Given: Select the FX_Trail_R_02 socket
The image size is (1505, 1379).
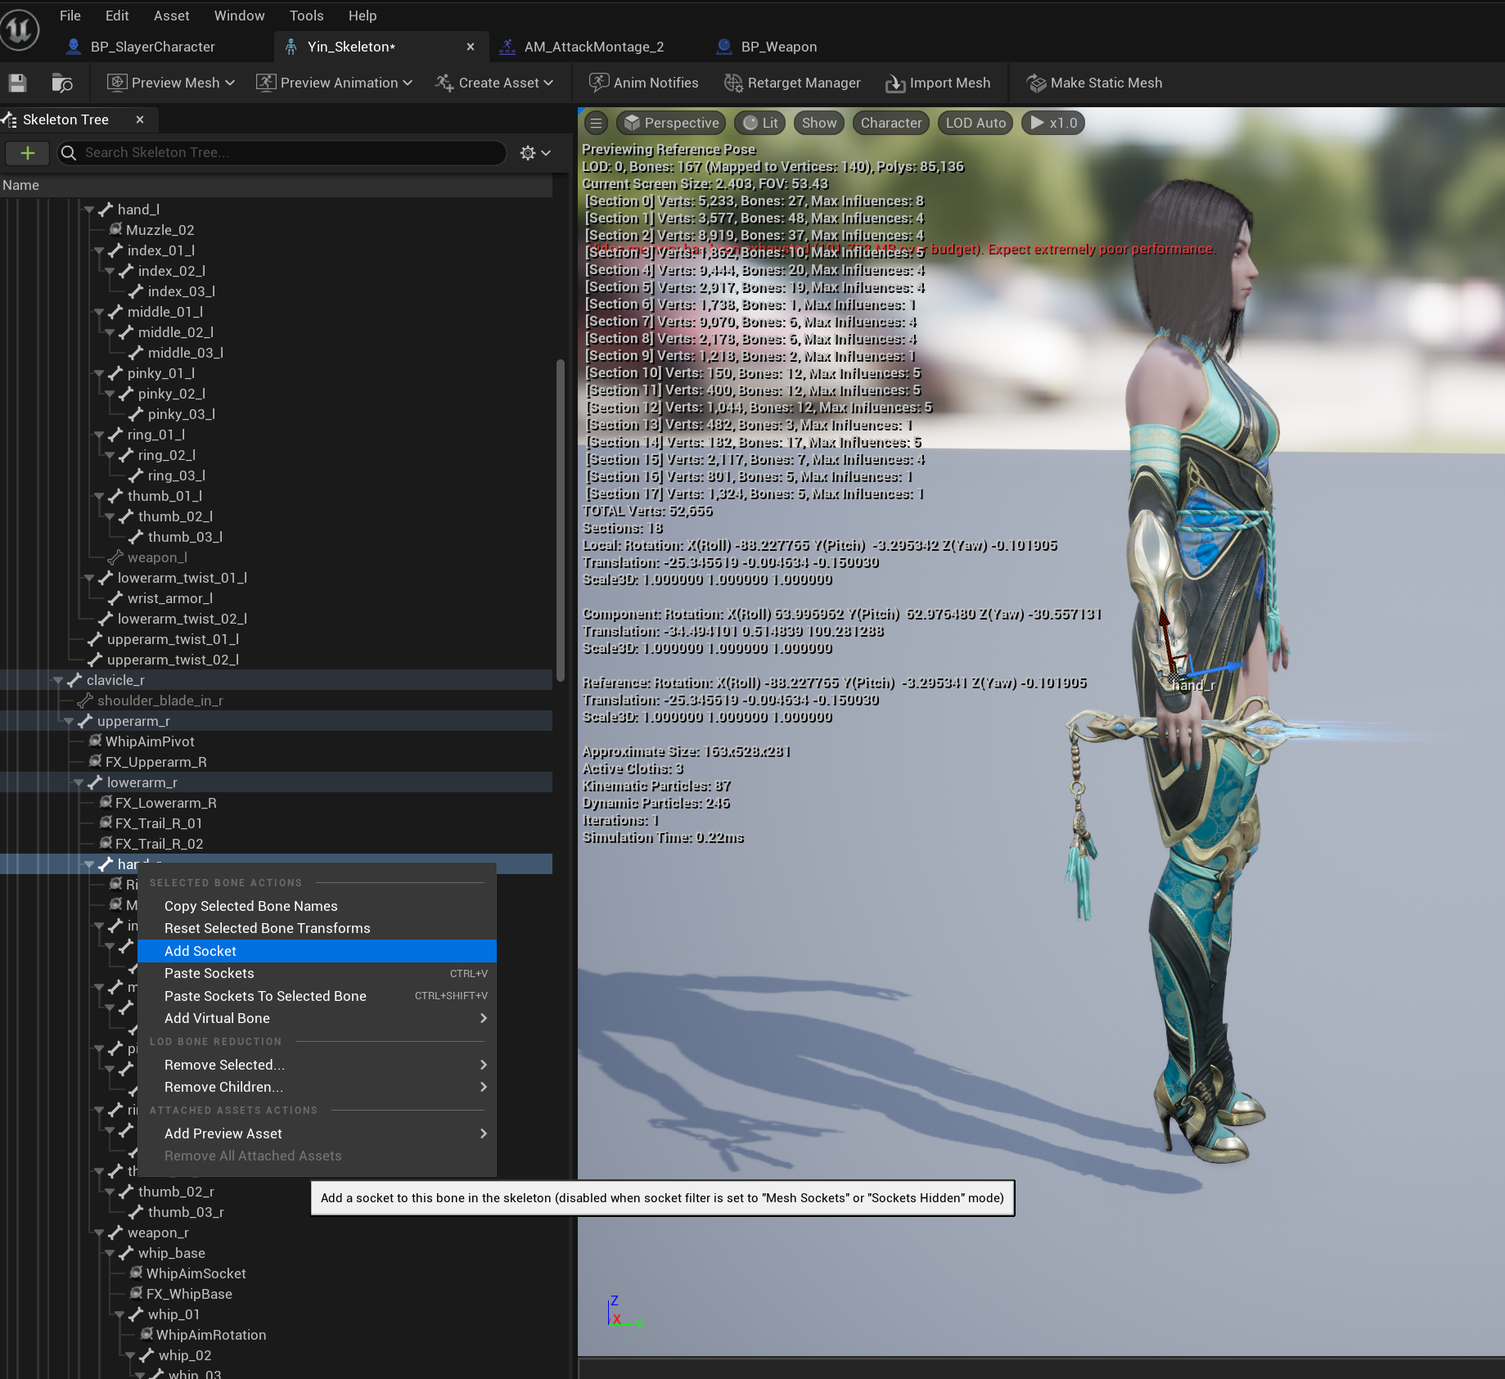Looking at the screenshot, I should 159,844.
